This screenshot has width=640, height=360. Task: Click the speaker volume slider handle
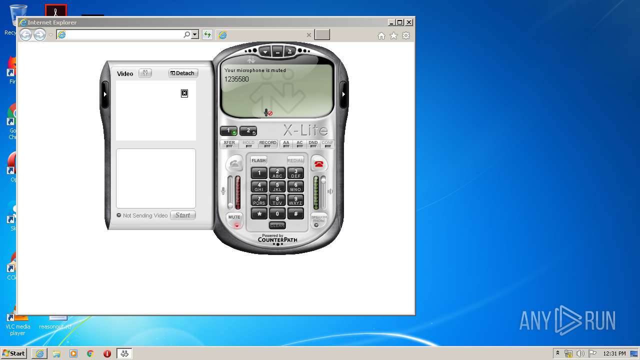pos(323,179)
